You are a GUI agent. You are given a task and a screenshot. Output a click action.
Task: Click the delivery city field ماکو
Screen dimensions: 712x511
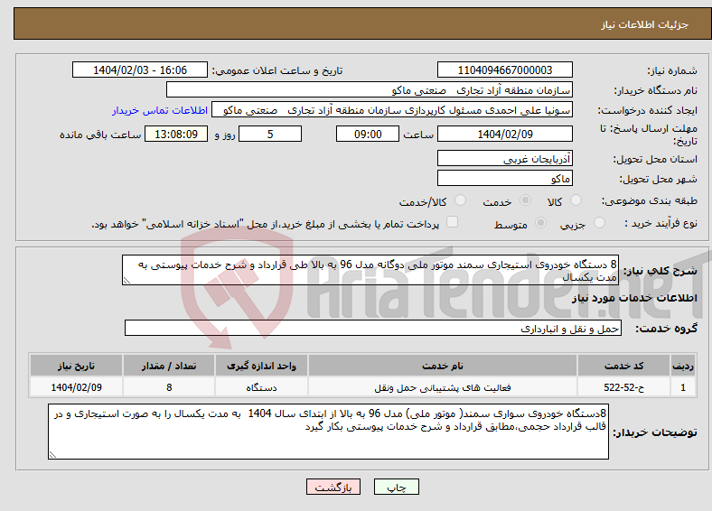click(504, 178)
